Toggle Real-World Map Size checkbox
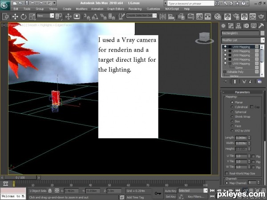The width and height of the screenshot is (267, 200). tap(227, 173)
